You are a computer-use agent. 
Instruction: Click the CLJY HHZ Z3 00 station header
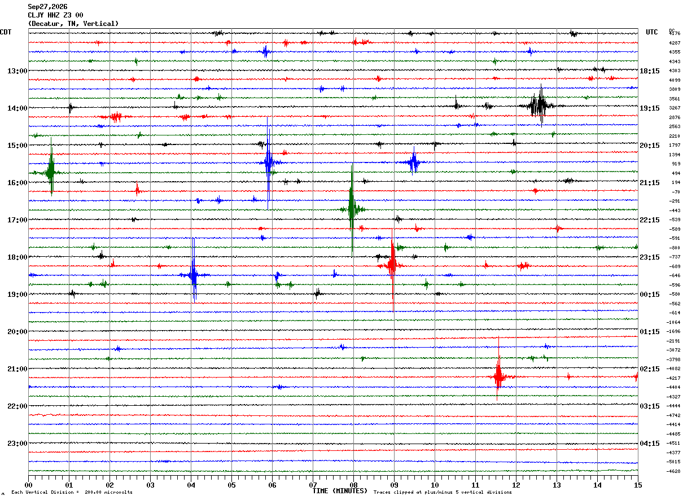pyautogui.click(x=55, y=15)
